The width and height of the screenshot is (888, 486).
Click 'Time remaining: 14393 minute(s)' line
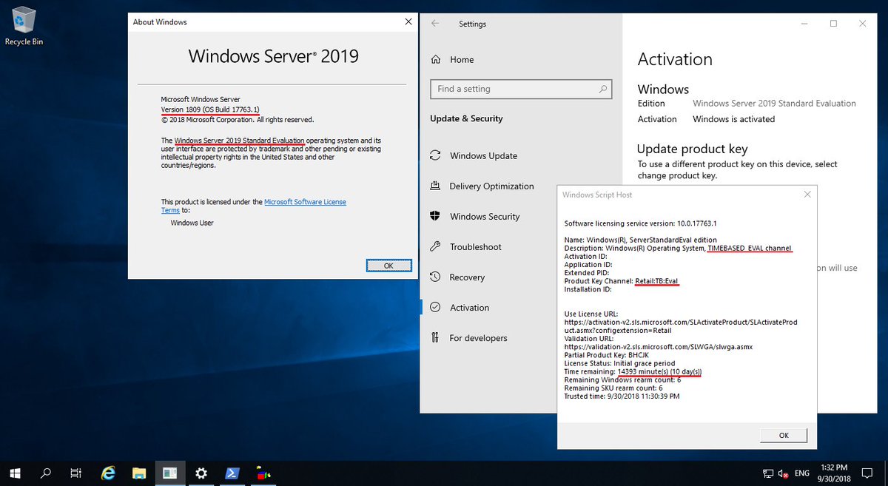click(633, 371)
